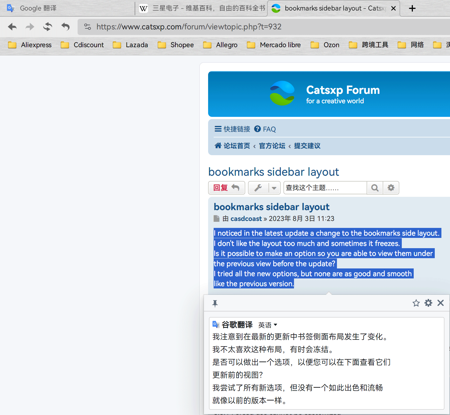Click the browser back arrow button
This screenshot has width=450, height=415.
click(x=12, y=27)
